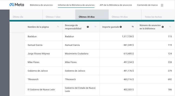Click ad count 228

[170, 62]
